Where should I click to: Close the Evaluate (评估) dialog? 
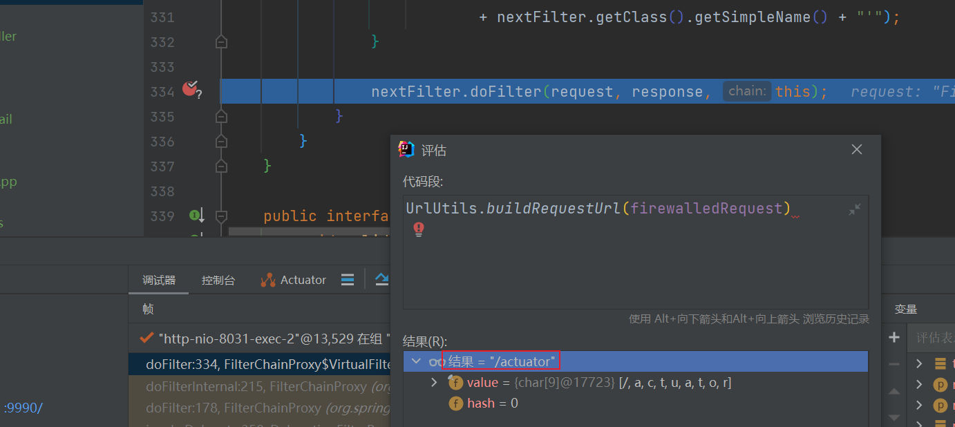(857, 149)
